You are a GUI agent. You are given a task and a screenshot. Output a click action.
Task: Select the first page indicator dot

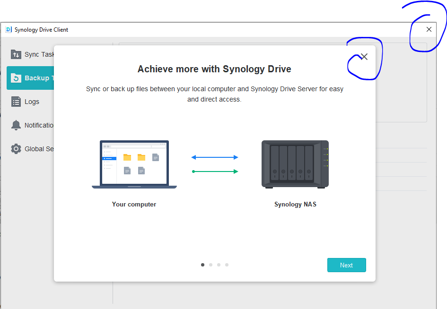(x=203, y=265)
